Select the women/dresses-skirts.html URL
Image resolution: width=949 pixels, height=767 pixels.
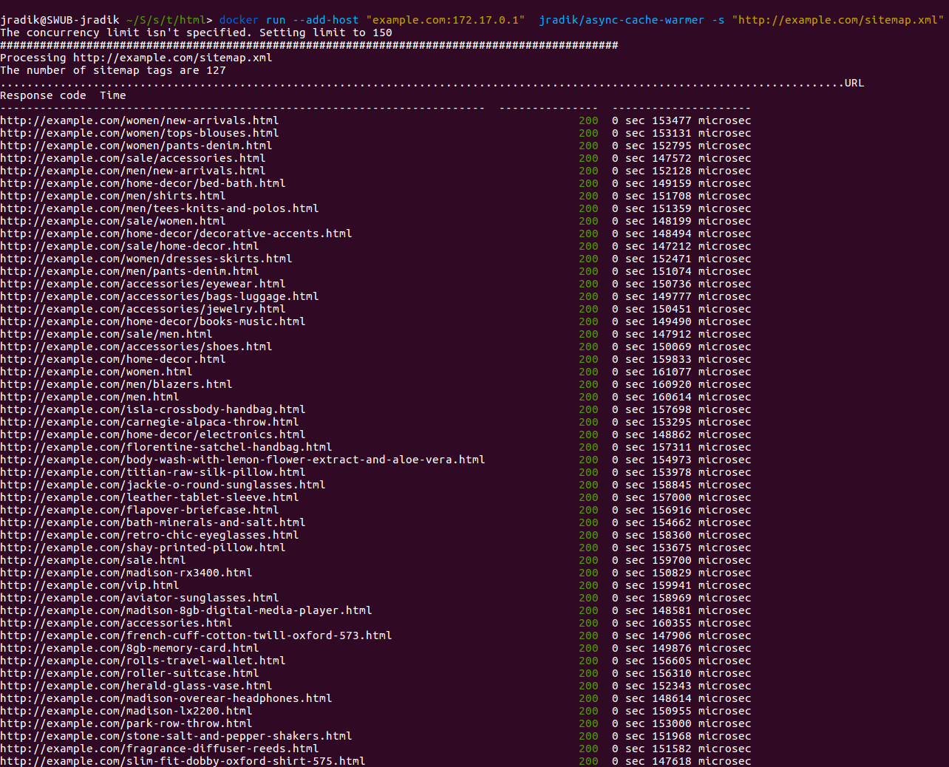[146, 259]
